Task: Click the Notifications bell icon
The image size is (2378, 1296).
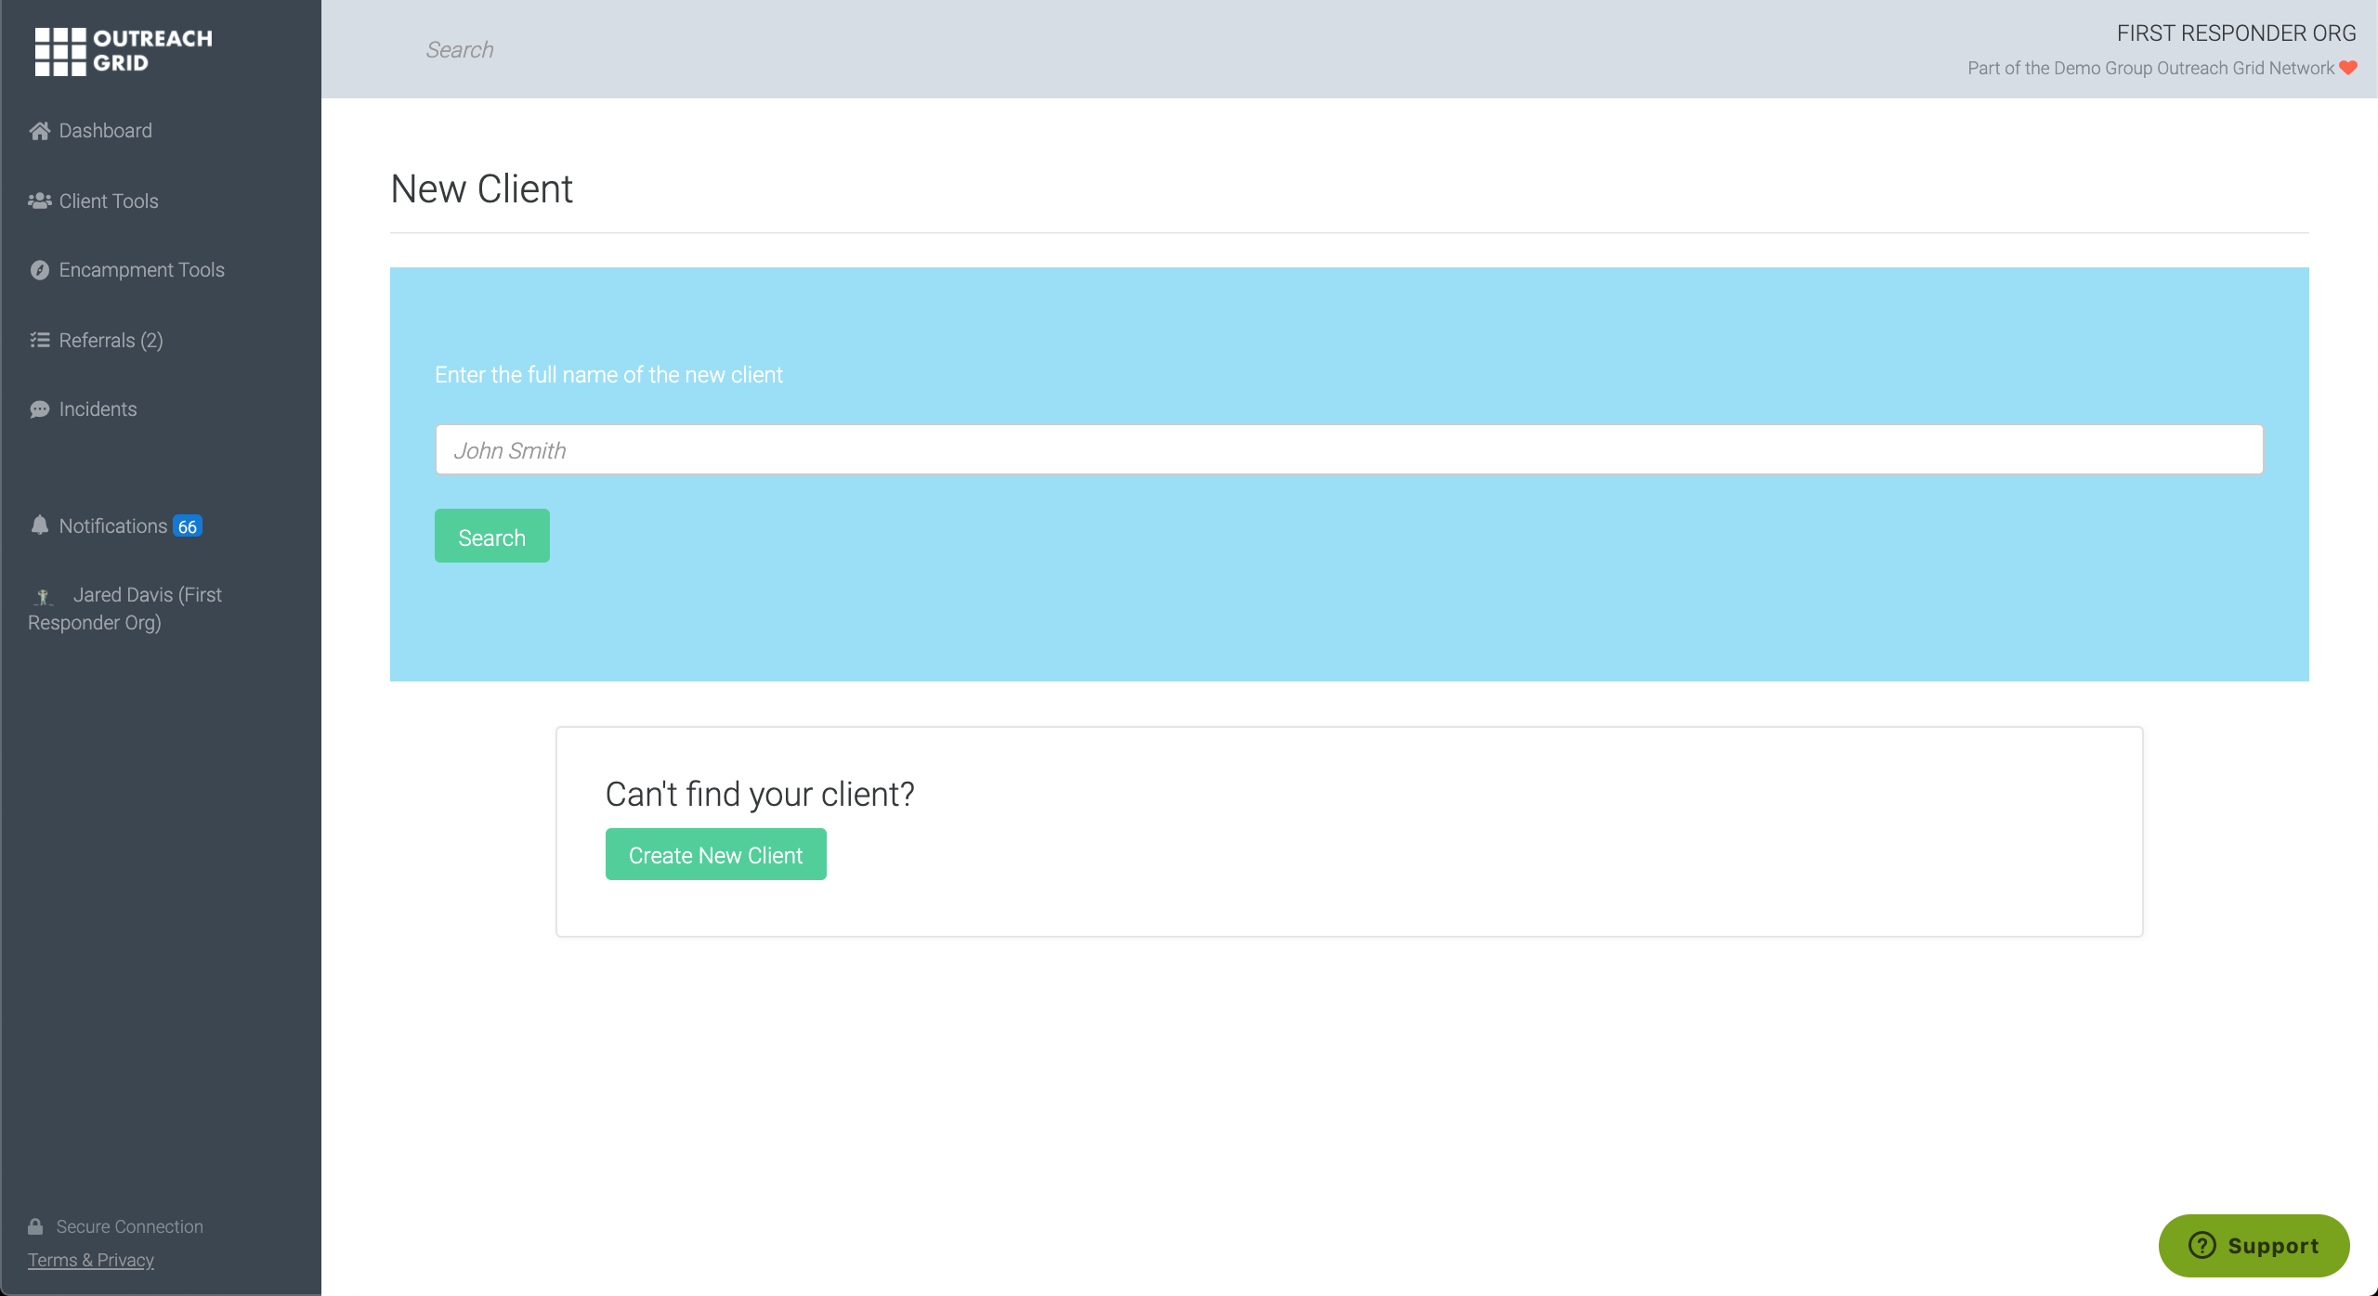Action: [x=39, y=525]
